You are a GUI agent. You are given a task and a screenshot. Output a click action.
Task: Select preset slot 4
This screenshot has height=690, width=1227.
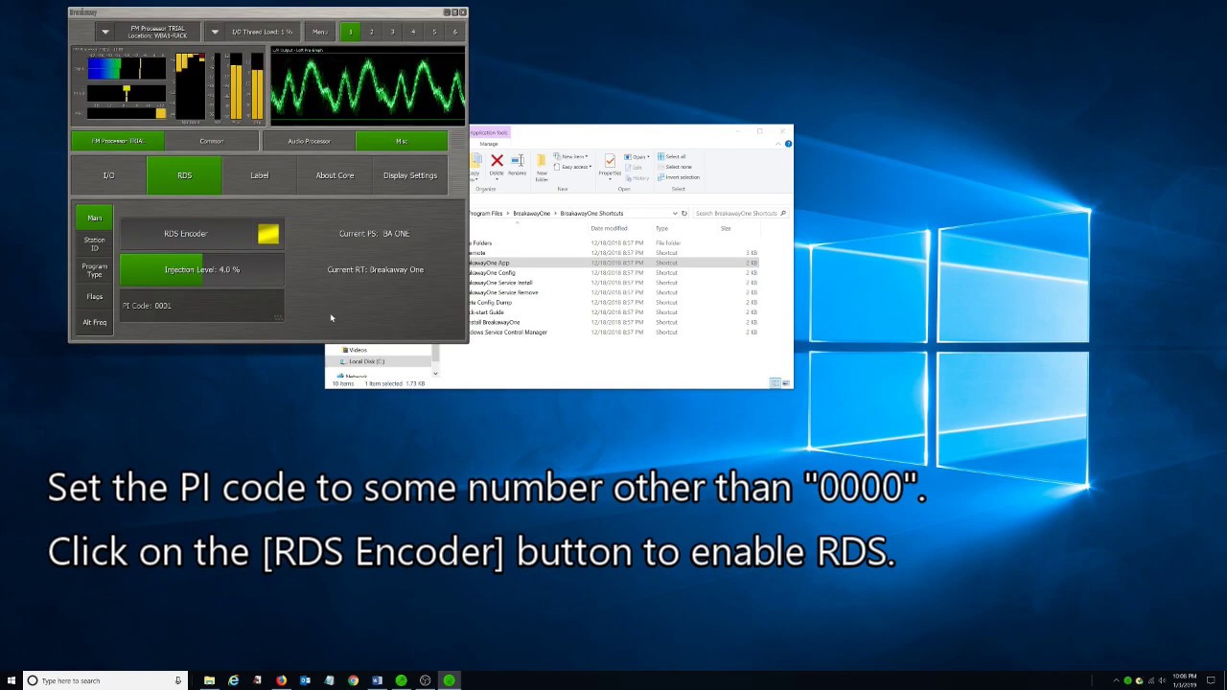413,32
